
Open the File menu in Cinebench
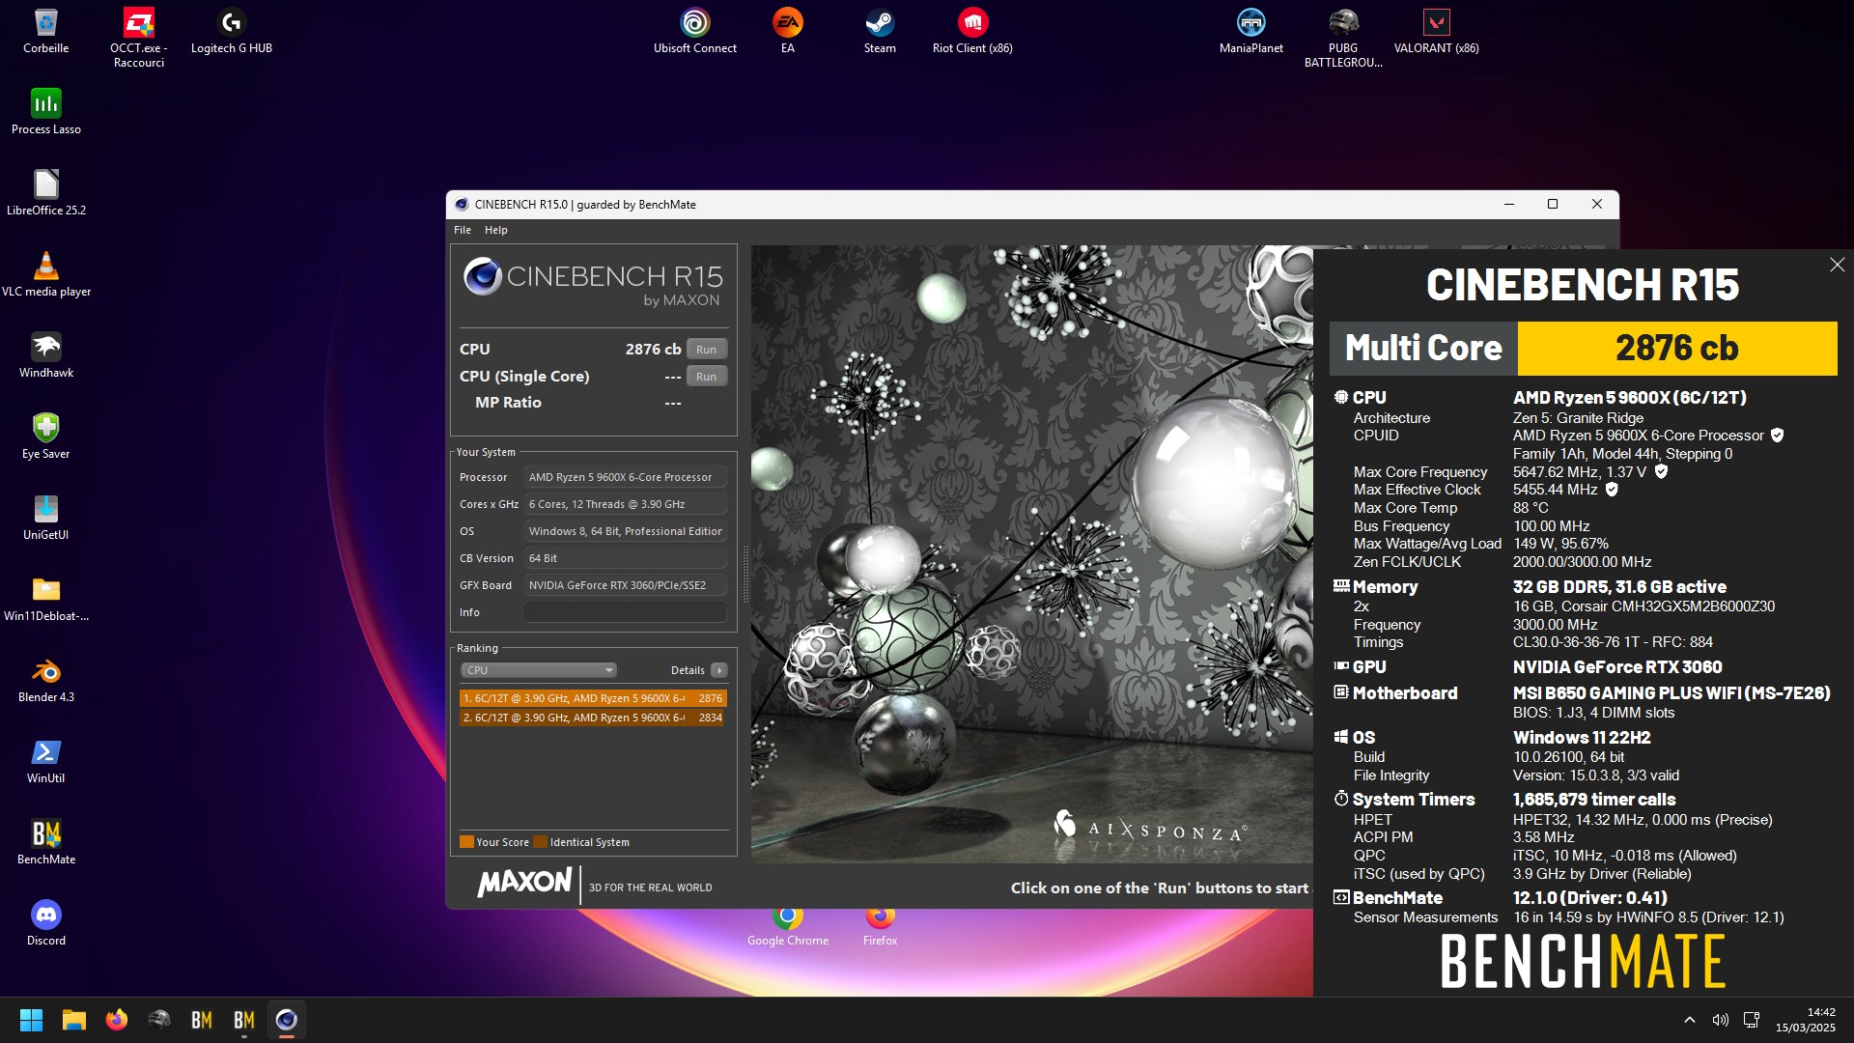(x=463, y=230)
